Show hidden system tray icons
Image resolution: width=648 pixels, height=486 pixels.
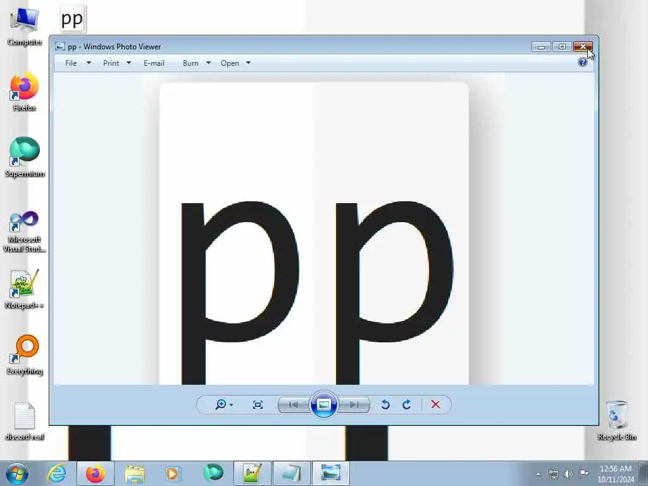click(538, 474)
